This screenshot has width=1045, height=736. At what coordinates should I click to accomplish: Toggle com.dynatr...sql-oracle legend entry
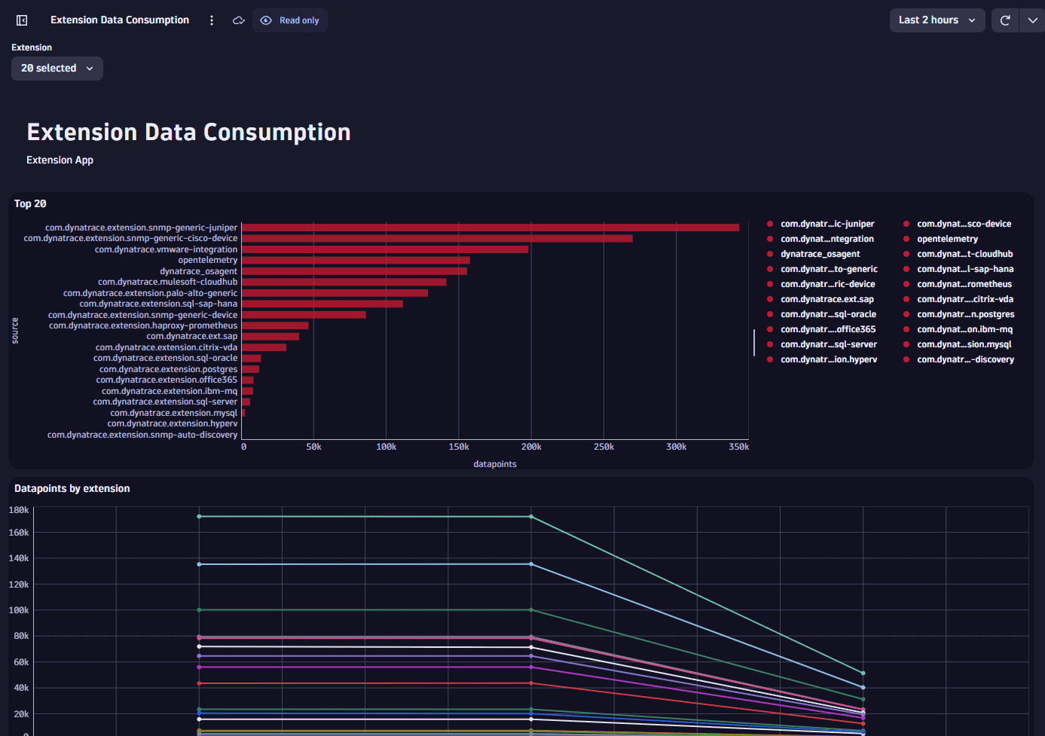[822, 314]
